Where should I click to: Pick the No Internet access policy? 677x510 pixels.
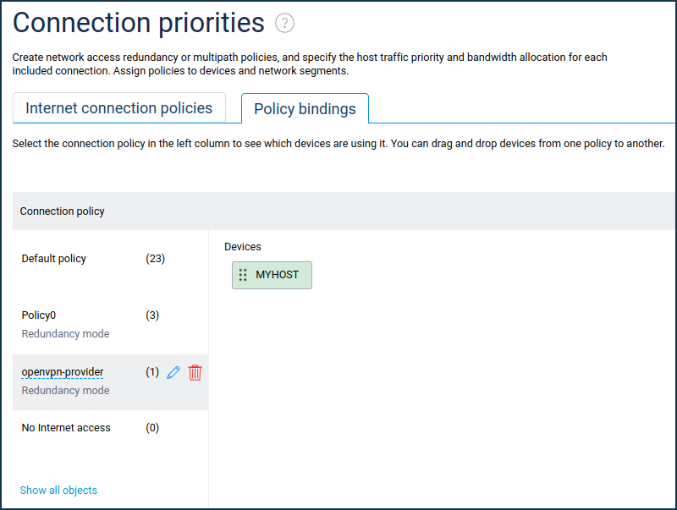pyautogui.click(x=66, y=428)
